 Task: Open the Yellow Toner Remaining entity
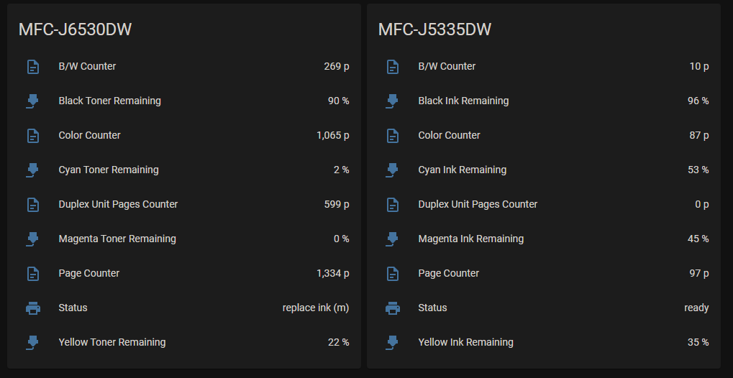tap(184, 343)
